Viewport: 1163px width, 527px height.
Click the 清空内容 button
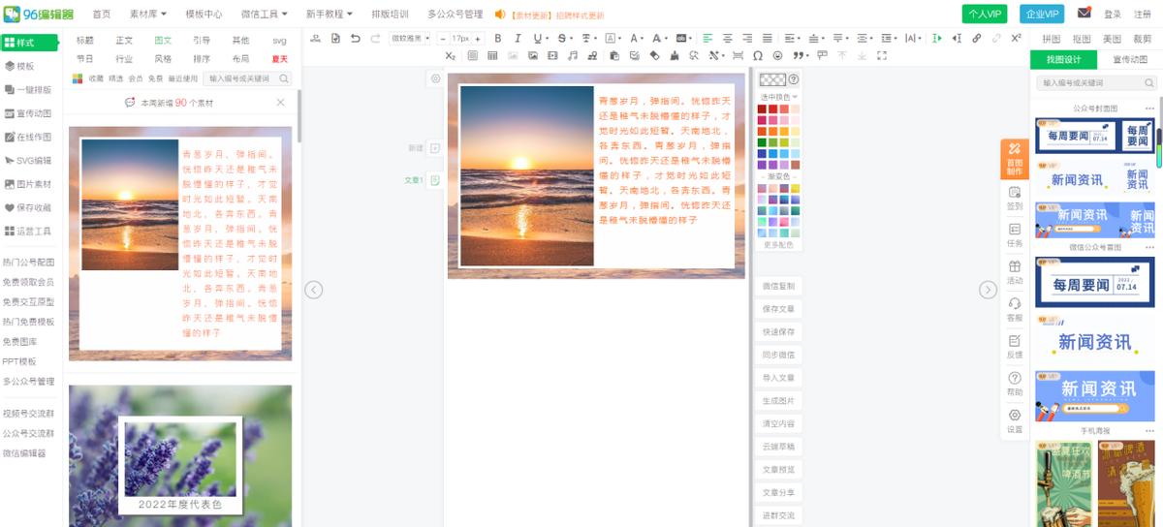tap(778, 424)
